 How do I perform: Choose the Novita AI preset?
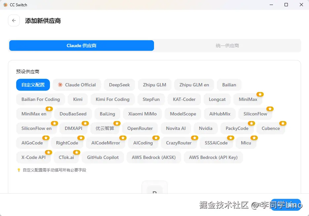pos(176,129)
